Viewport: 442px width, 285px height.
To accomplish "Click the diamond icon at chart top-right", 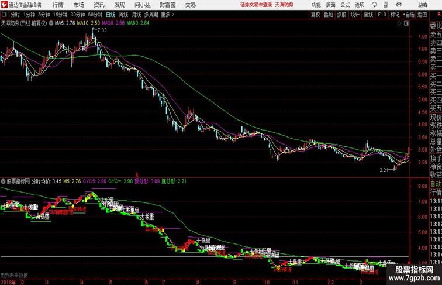I will (399, 23).
